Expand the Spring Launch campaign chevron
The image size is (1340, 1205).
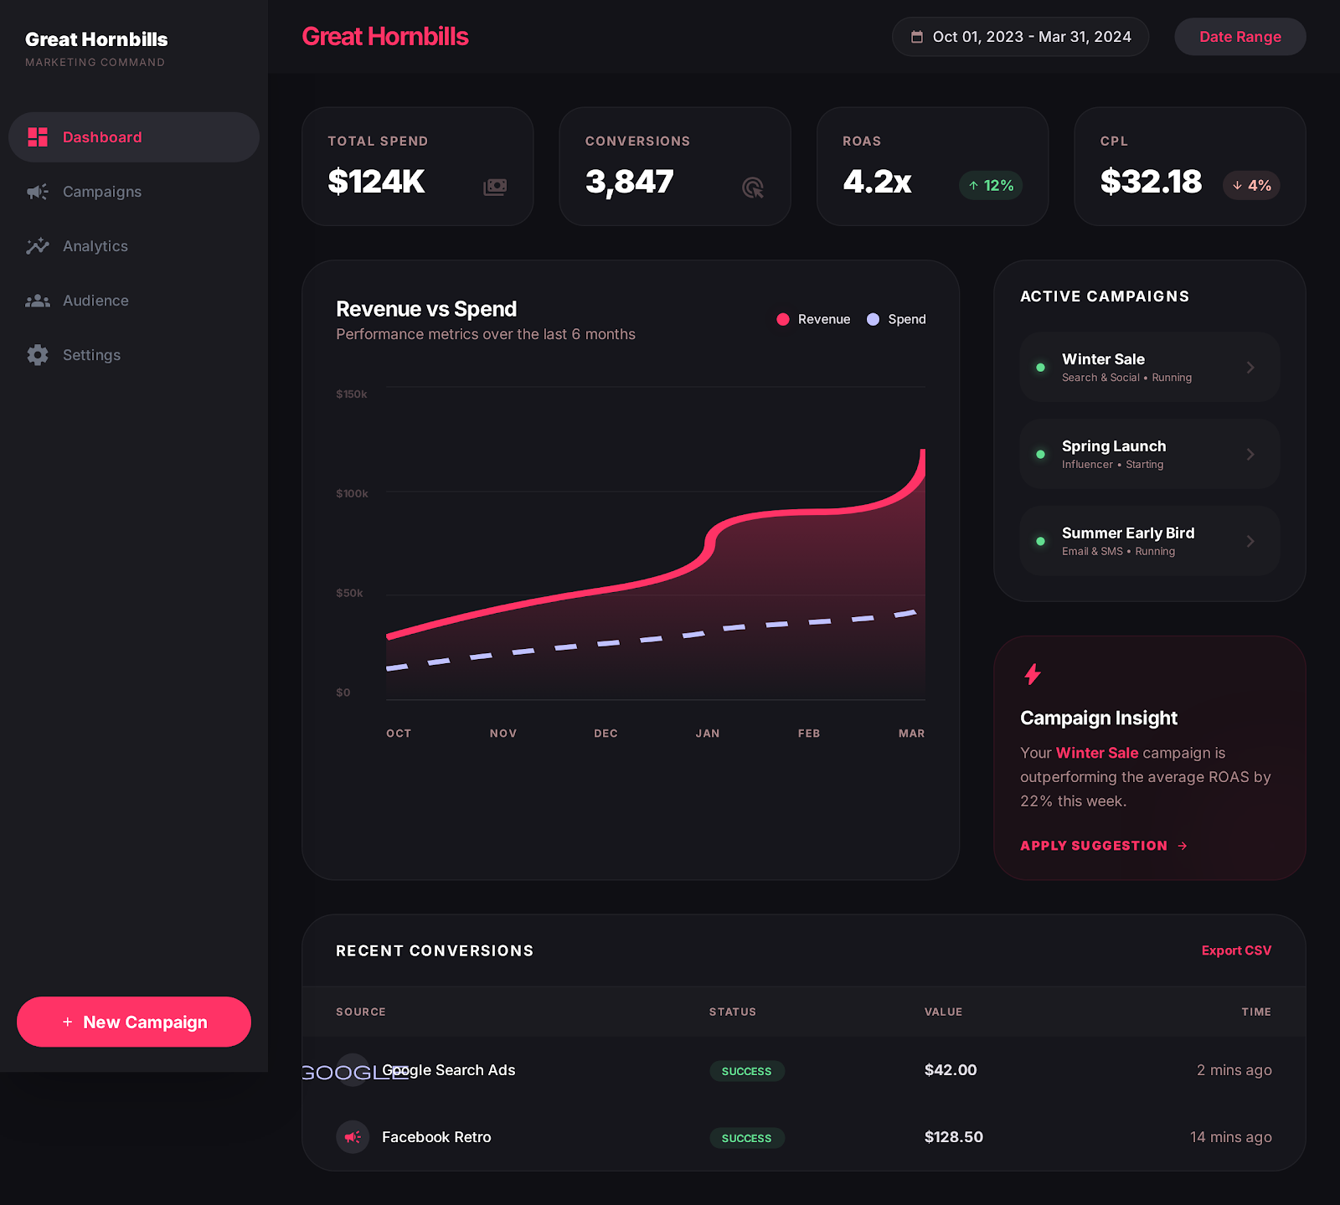(1250, 455)
